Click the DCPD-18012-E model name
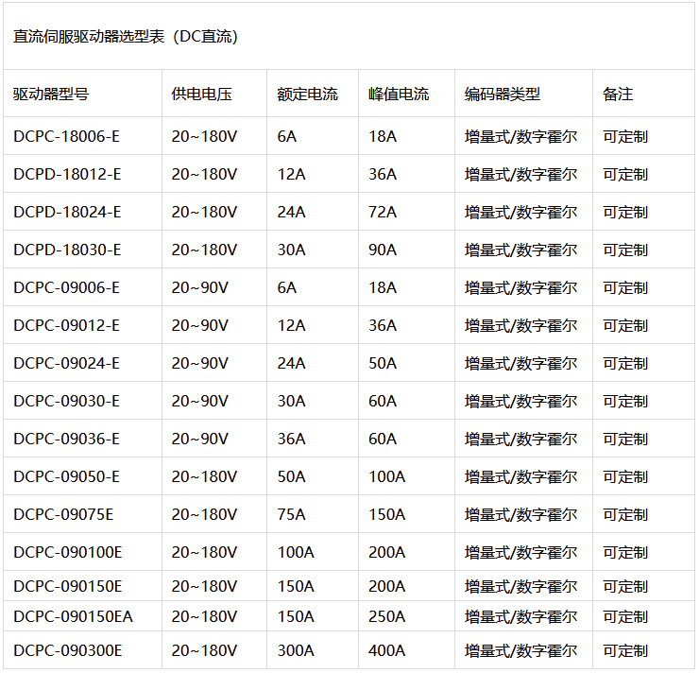Image resolution: width=699 pixels, height=673 pixels. click(x=67, y=174)
